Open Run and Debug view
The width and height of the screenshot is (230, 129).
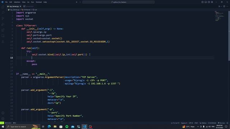[x=3, y=24]
